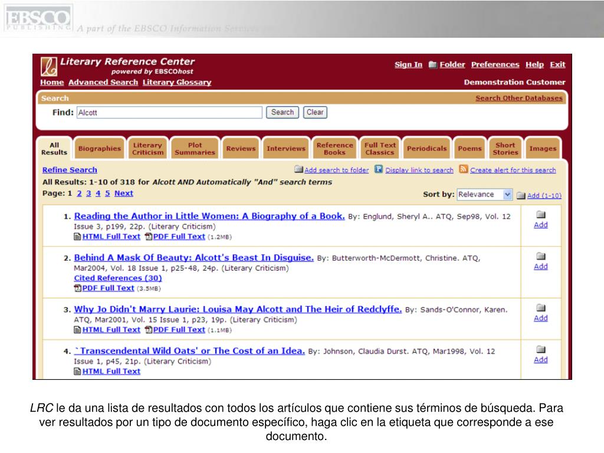Switch to the Interviews tab
This screenshot has width=604, height=453.
tap(286, 149)
